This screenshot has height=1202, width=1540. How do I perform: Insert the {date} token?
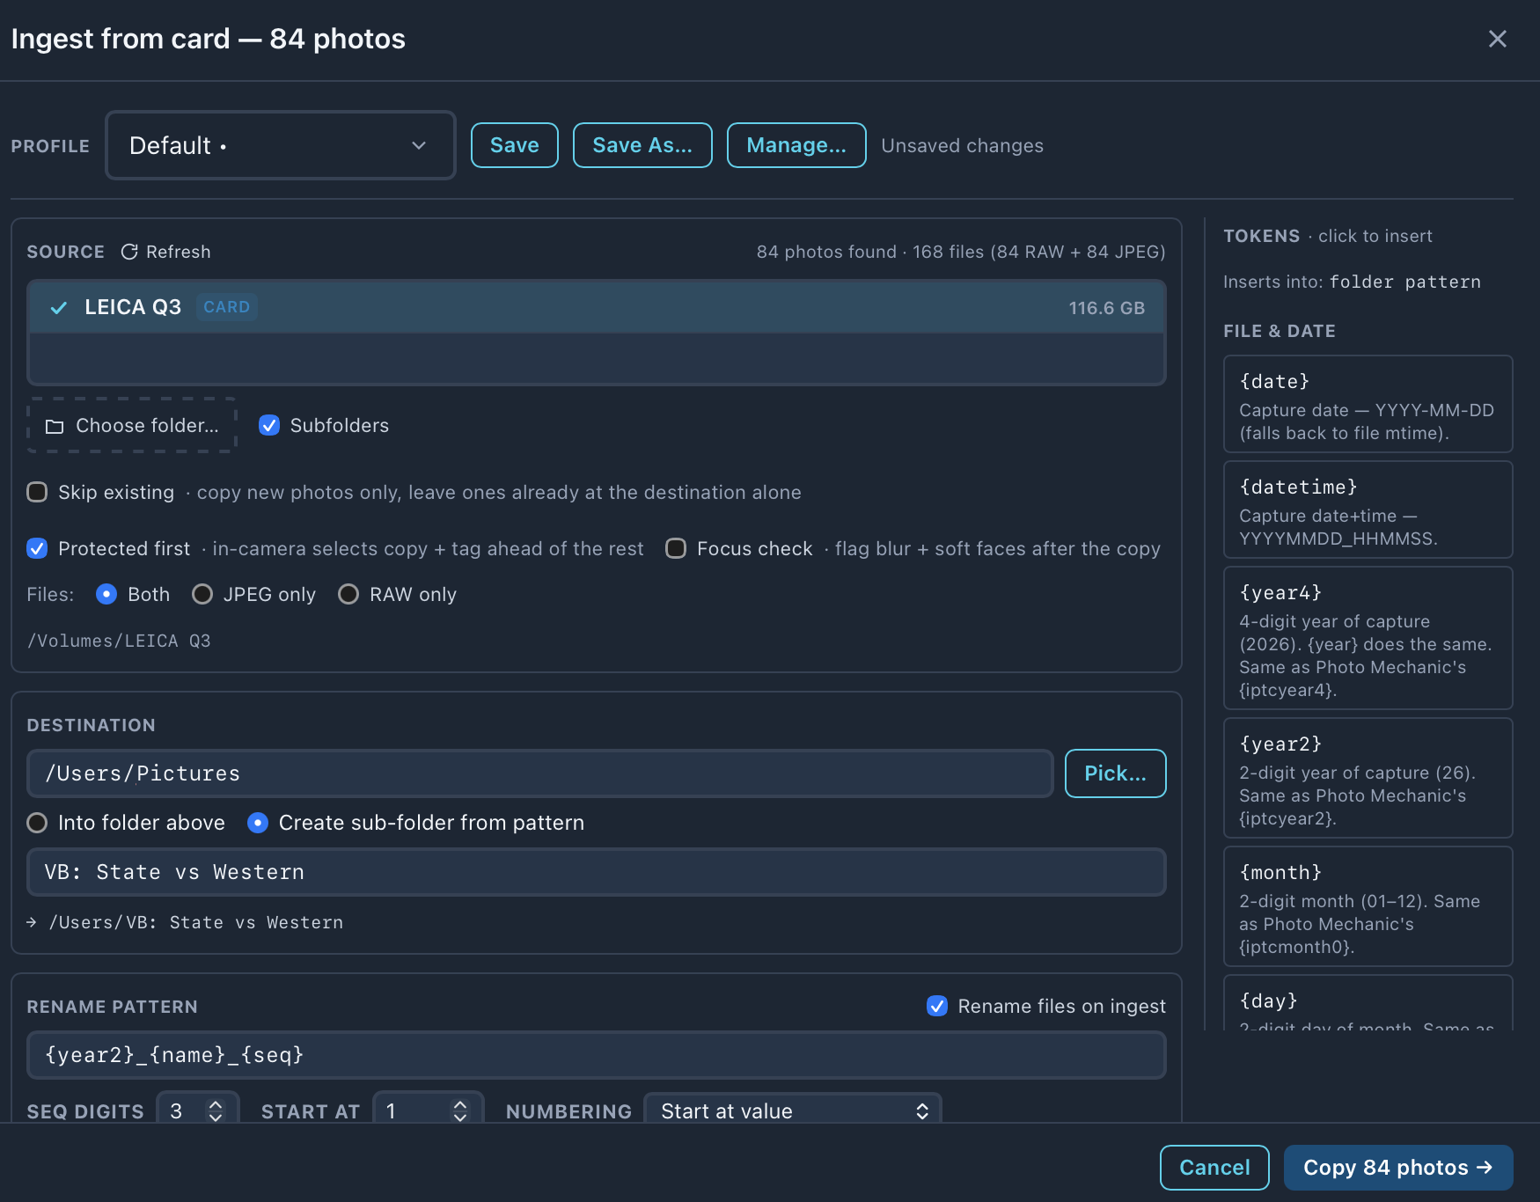point(1368,404)
